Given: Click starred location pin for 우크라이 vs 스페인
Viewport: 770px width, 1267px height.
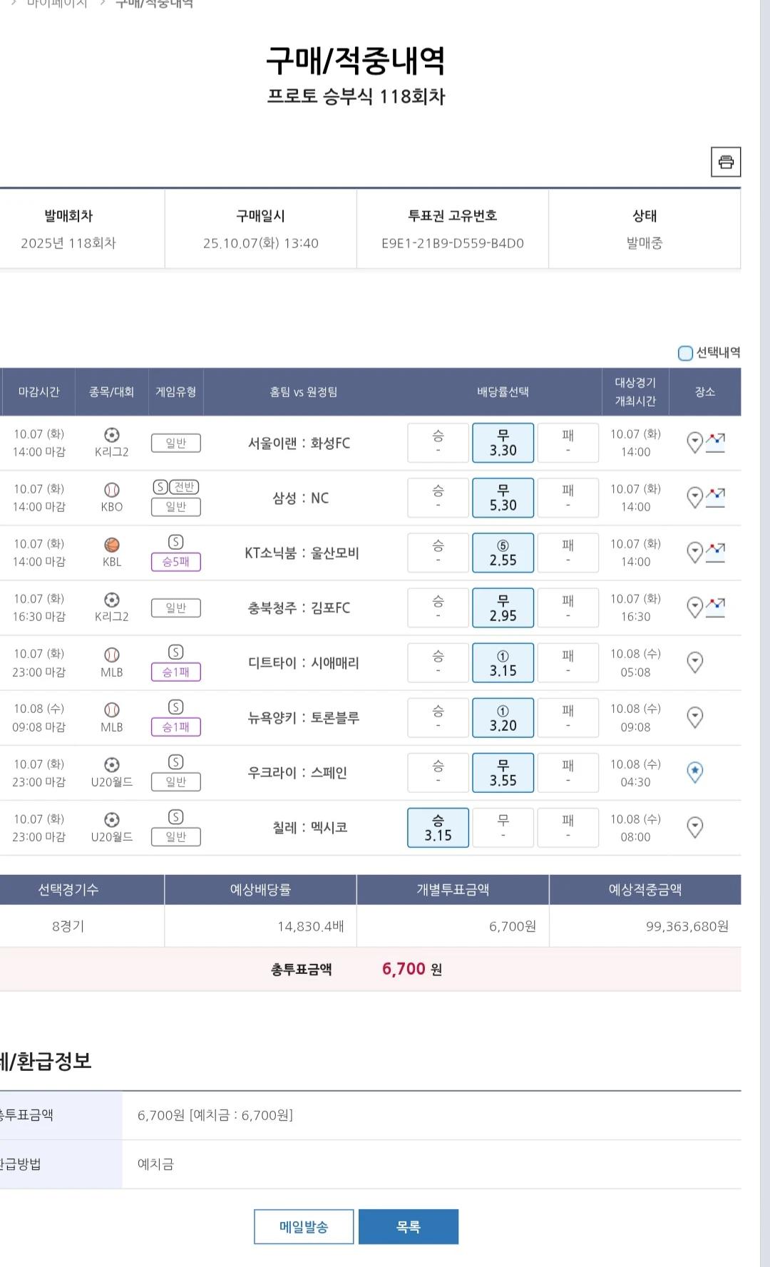Looking at the screenshot, I should coord(694,772).
